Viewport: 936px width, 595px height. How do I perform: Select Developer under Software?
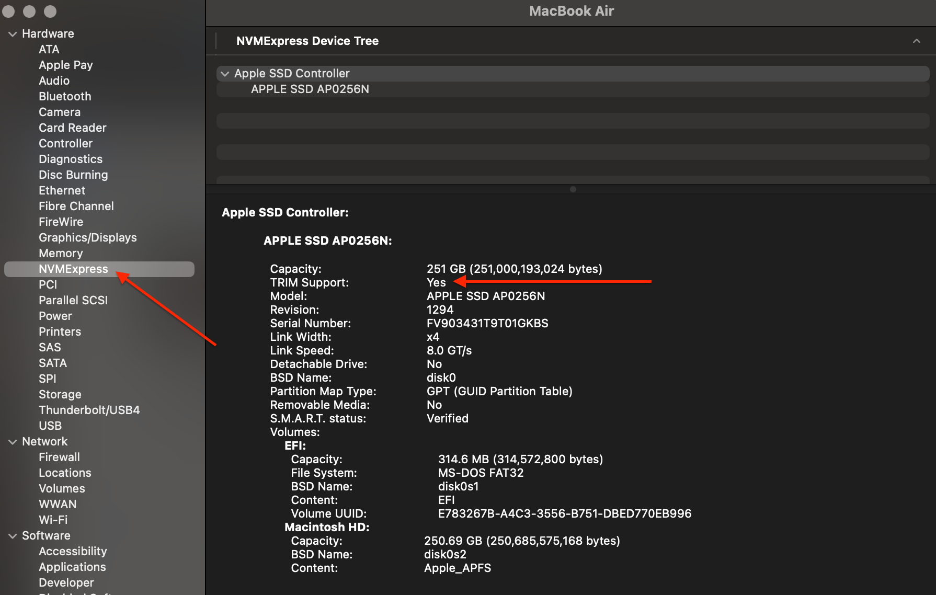(x=66, y=582)
